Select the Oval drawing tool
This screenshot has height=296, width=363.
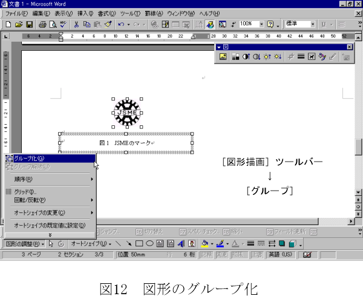click(149, 244)
